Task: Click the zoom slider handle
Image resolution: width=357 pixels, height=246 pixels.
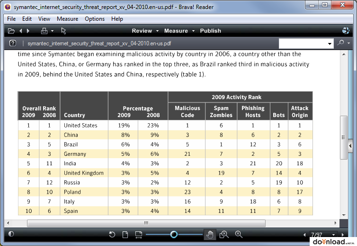Action: pos(174,234)
